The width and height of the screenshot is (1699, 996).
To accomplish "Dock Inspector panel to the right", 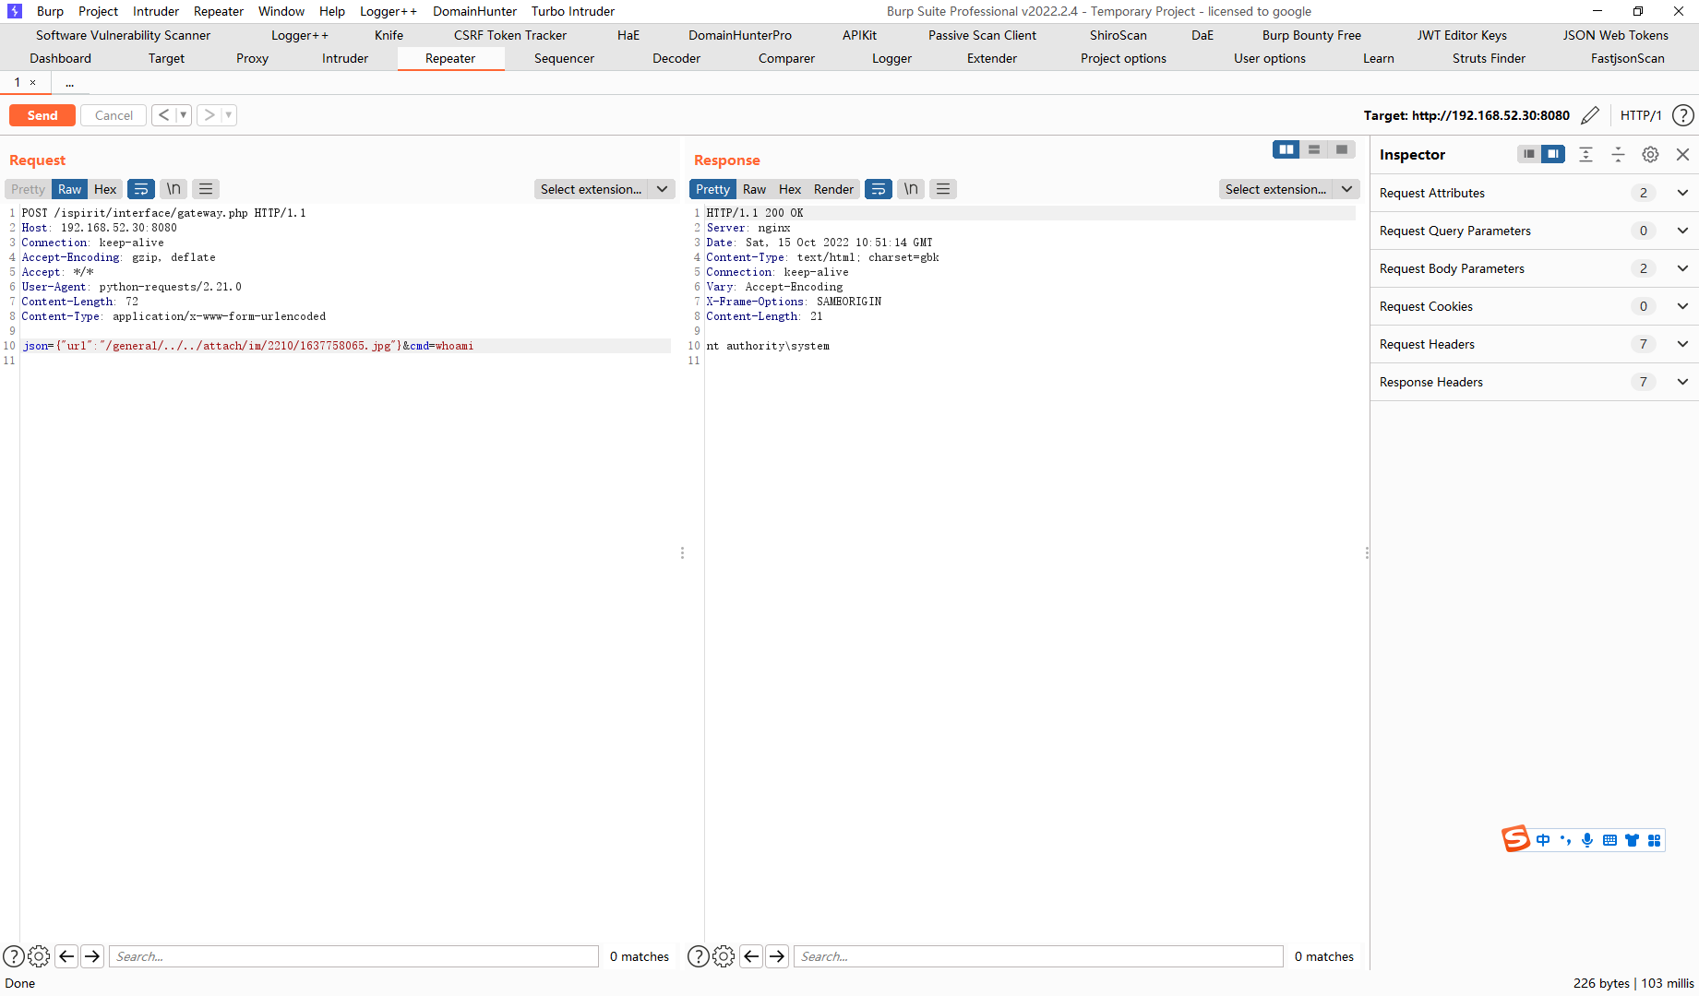I will click(x=1553, y=154).
